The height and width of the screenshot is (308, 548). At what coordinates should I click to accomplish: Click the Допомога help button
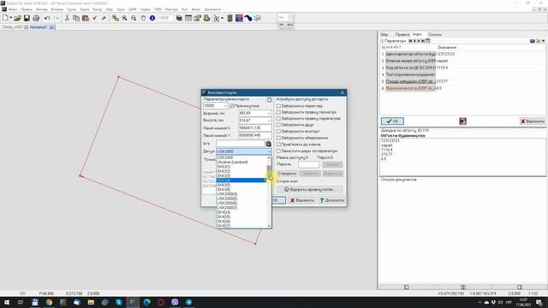[x=331, y=200]
